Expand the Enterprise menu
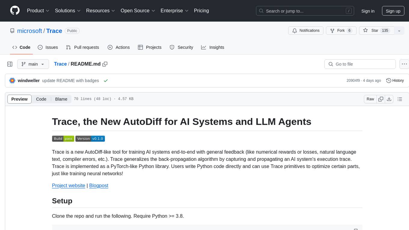The height and width of the screenshot is (230, 409). (x=174, y=11)
